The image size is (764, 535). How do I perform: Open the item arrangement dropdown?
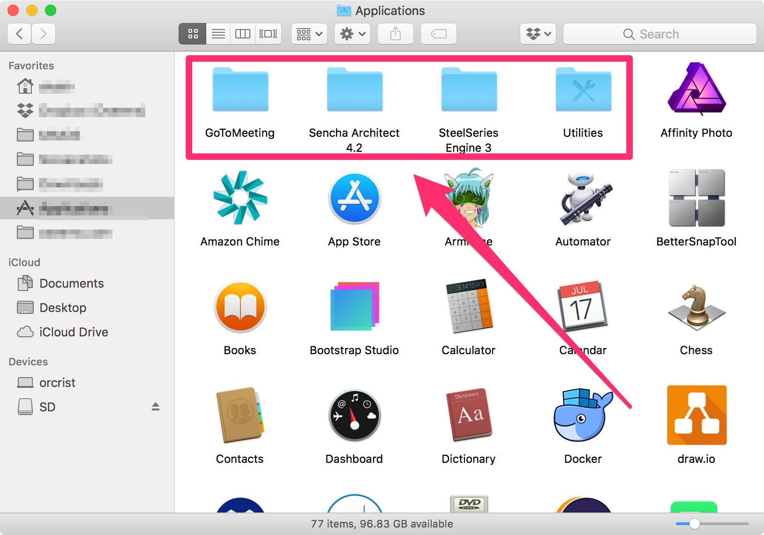coord(309,33)
